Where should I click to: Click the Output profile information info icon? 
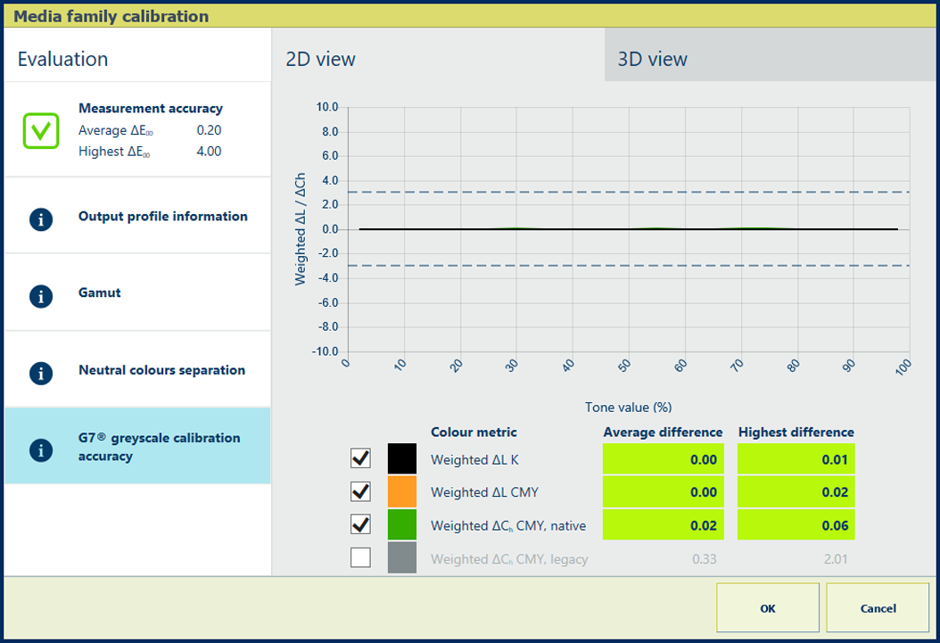pyautogui.click(x=41, y=218)
